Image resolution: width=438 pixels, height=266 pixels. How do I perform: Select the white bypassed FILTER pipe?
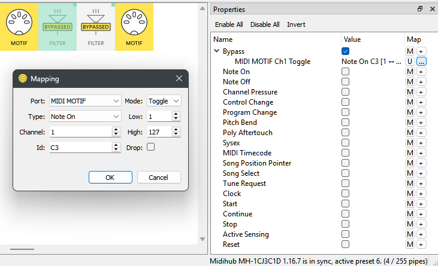click(x=96, y=27)
